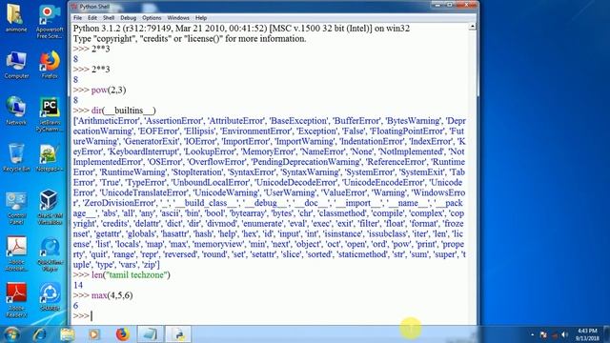Select the Notepad++ desktop shortcut
Image resolution: width=610 pixels, height=343 pixels.
[50, 157]
